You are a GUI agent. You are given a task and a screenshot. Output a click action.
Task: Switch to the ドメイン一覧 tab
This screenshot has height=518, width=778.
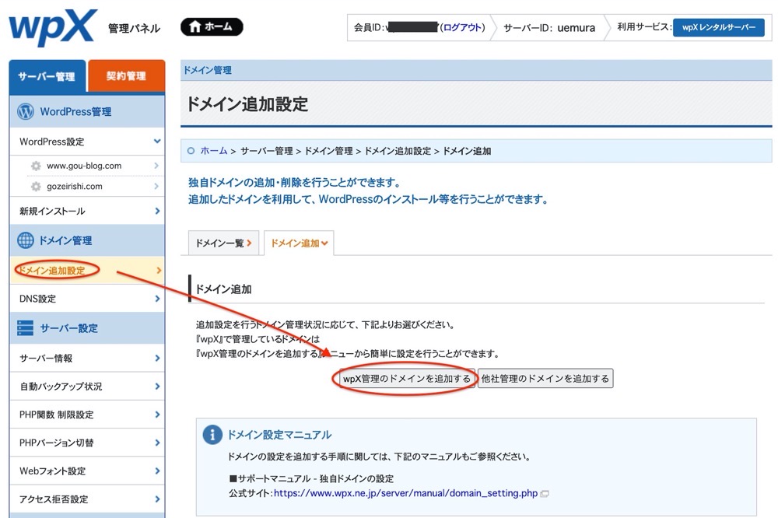coord(223,243)
